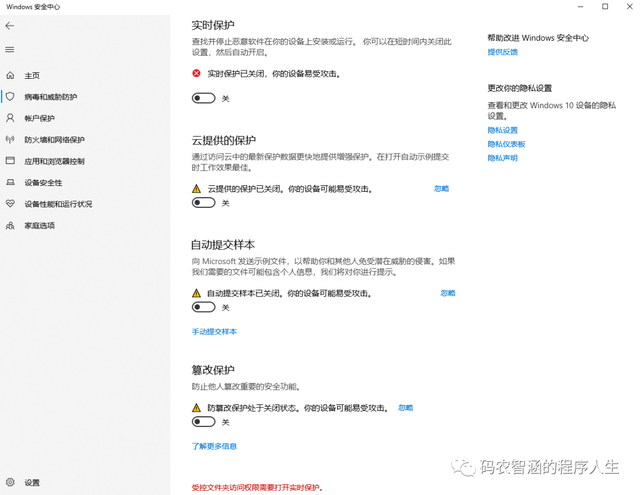Click 忽略 for 自动提交样本 warning
This screenshot has height=495, width=640.
pos(448,292)
